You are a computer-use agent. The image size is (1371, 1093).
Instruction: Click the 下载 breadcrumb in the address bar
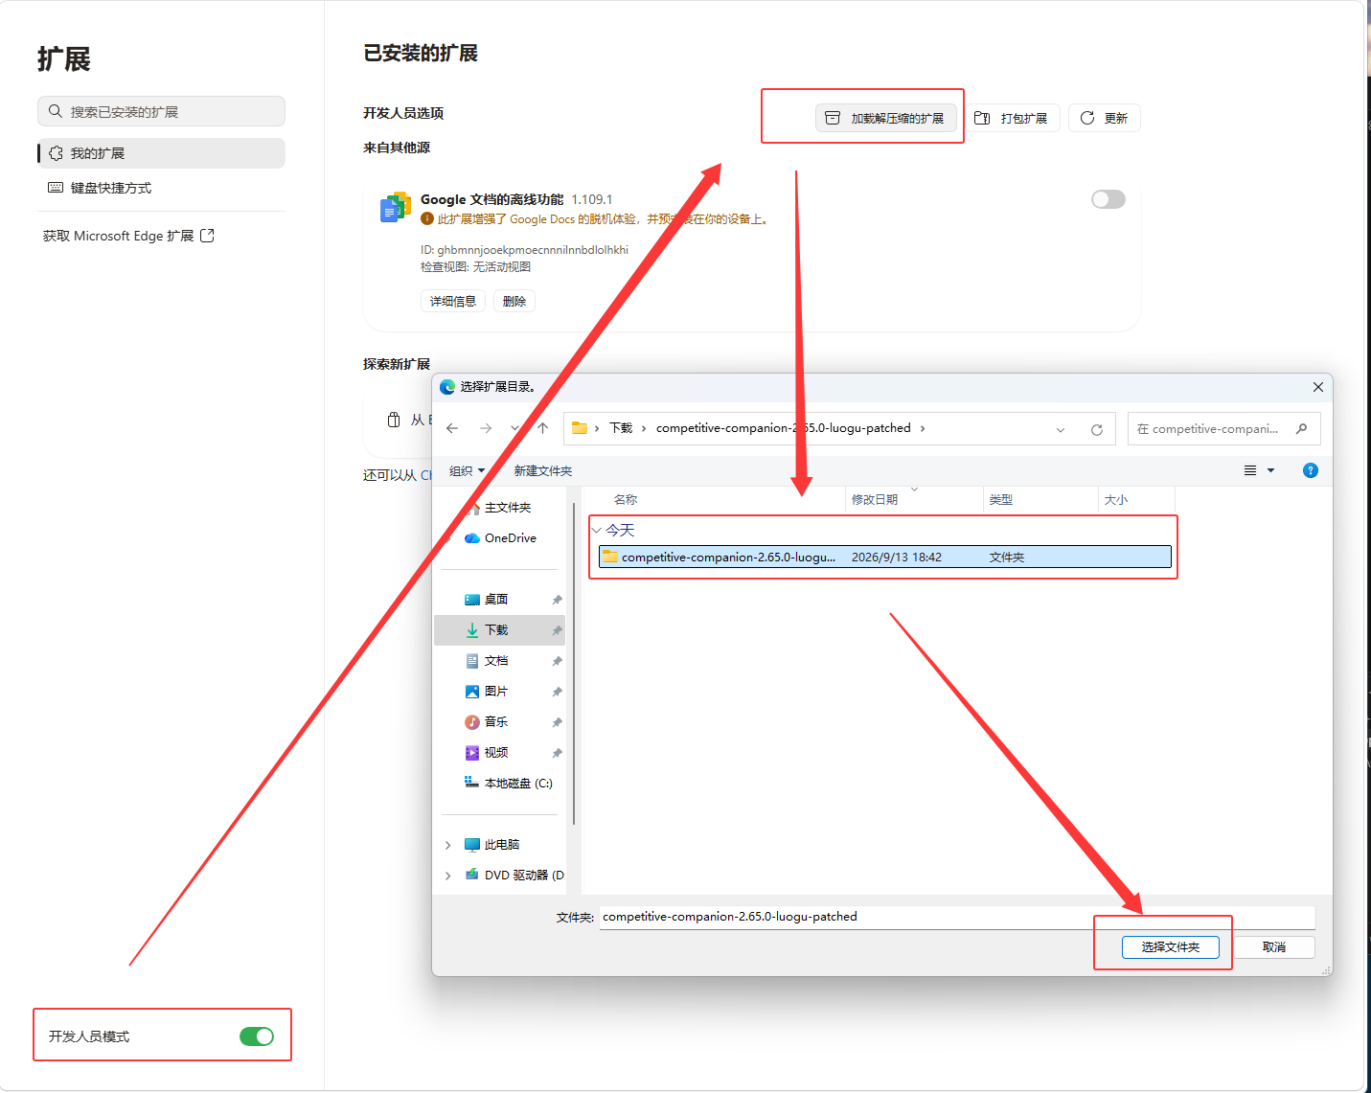click(x=621, y=428)
